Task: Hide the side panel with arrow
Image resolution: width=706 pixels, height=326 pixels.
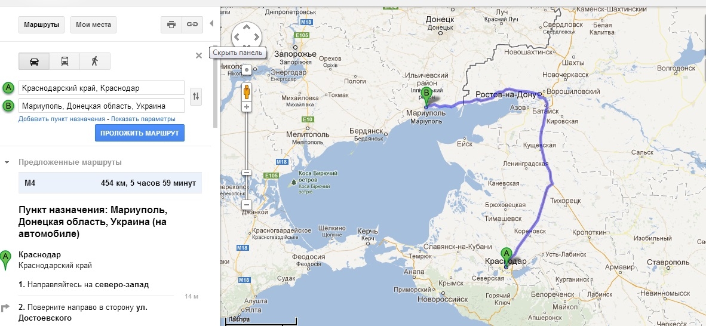Action: coord(211,23)
